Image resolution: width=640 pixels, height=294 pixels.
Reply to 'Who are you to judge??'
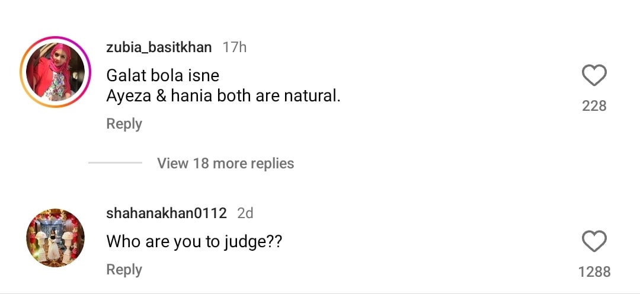124,270
